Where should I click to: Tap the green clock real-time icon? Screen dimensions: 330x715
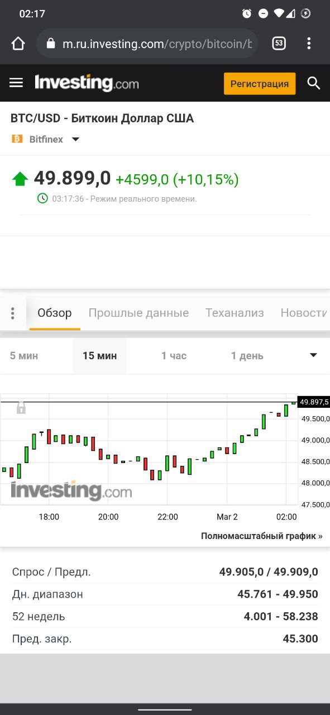click(42, 198)
